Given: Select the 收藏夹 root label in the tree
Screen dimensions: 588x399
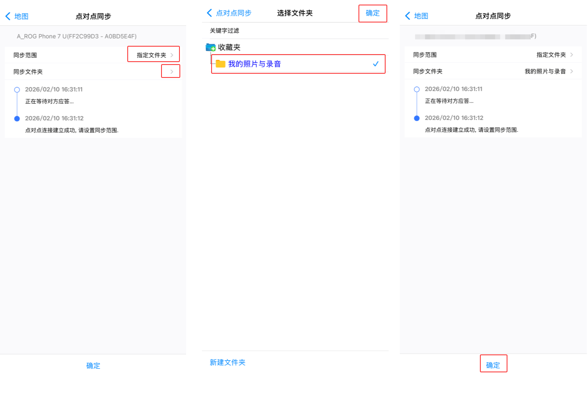Looking at the screenshot, I should (229, 47).
